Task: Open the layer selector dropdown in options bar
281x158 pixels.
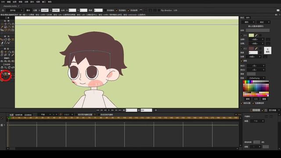Action: click(x=15, y=11)
